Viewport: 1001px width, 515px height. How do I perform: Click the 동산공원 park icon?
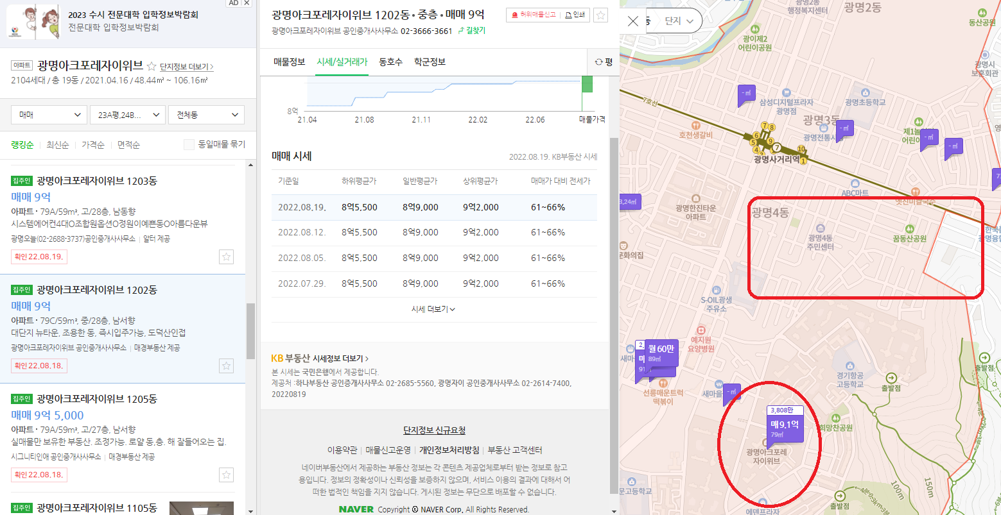(982, 13)
